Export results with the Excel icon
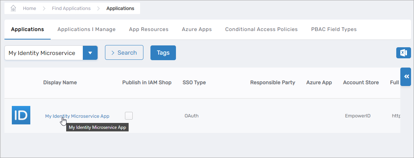Screen dimensions: 414x158 coord(403,53)
